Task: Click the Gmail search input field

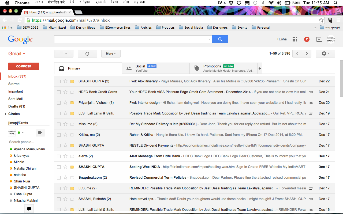Action: [131, 39]
